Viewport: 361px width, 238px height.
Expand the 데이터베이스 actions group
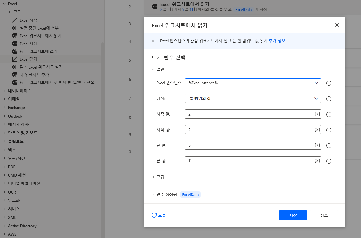(x=4, y=90)
